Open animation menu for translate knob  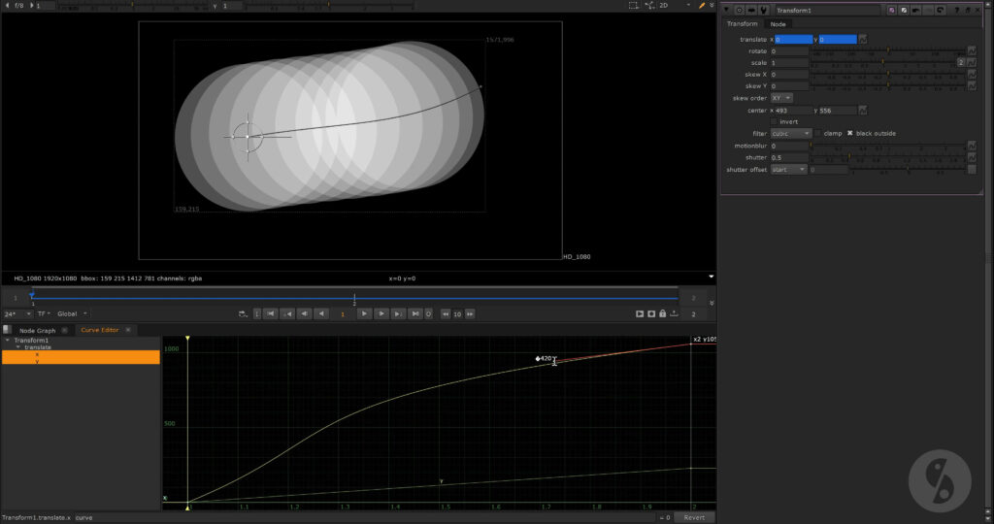pos(862,39)
